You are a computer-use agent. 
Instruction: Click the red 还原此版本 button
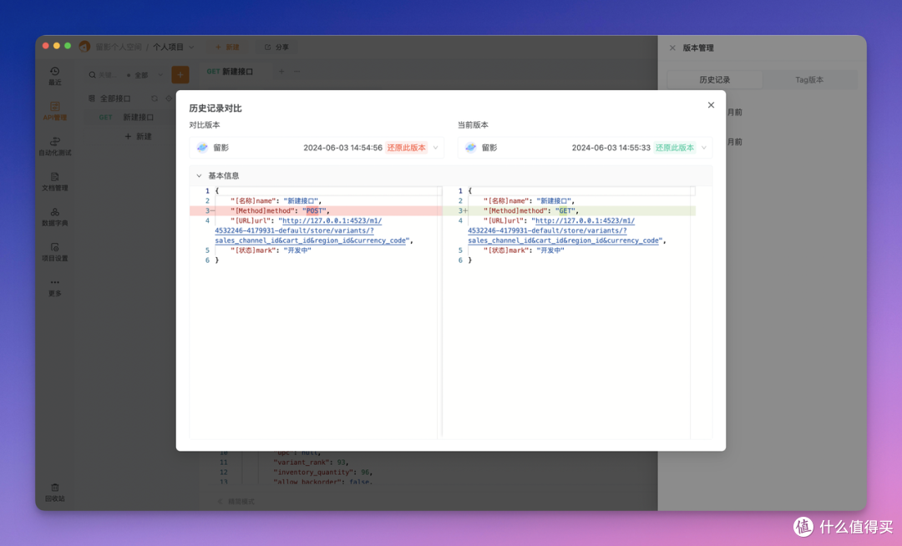click(x=406, y=148)
